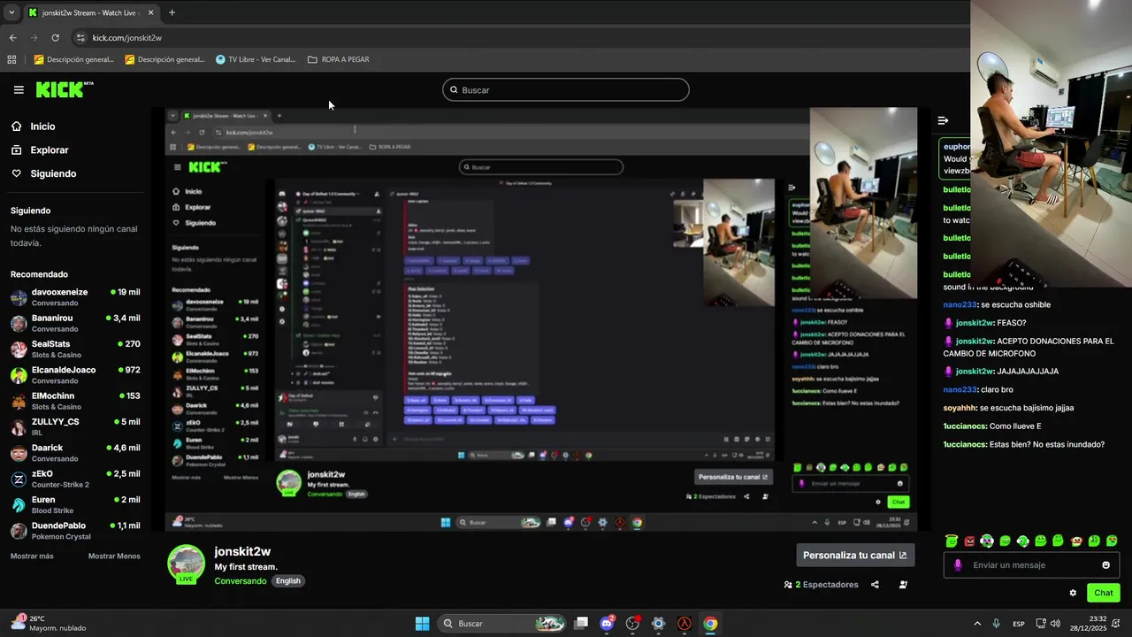Open the weather widget on taskbar
1132x637 pixels.
click(49, 624)
